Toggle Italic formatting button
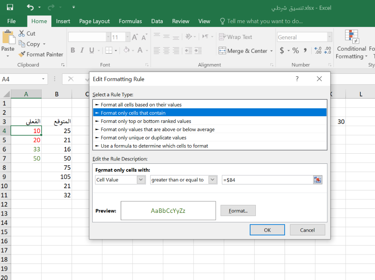This screenshot has width=375, height=280. (x=82, y=50)
